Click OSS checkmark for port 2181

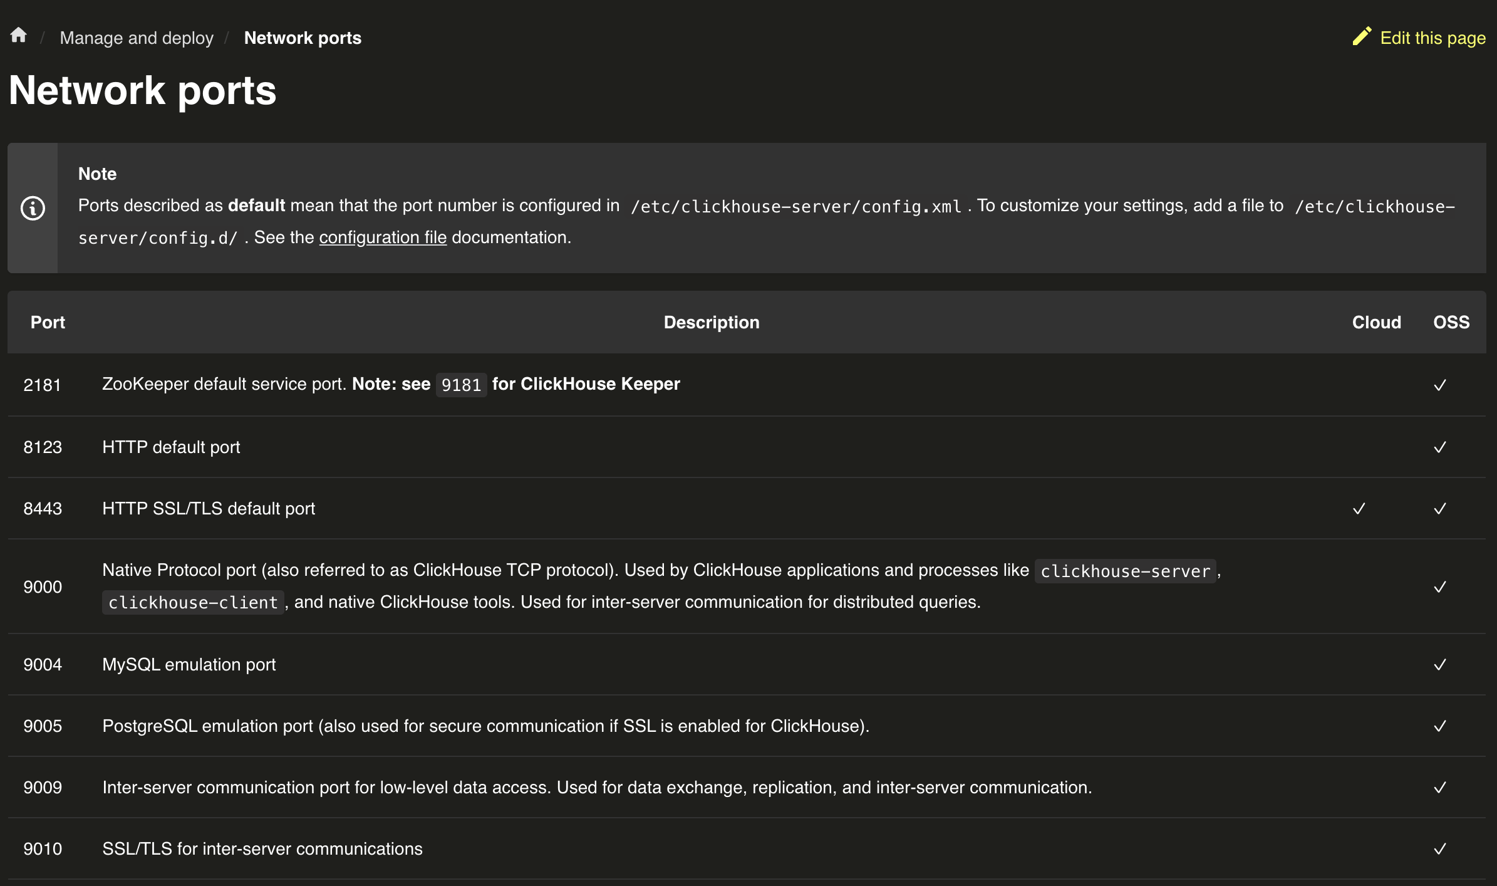click(1439, 385)
